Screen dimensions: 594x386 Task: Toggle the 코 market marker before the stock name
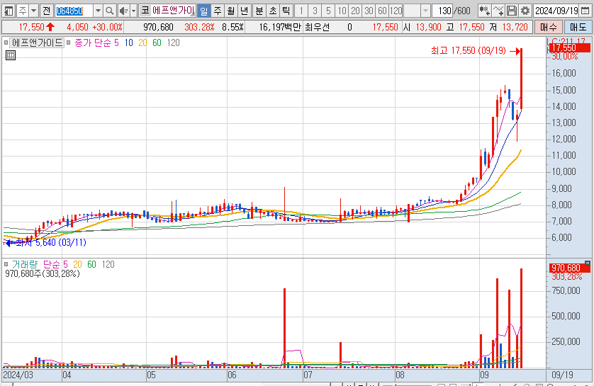(x=145, y=11)
